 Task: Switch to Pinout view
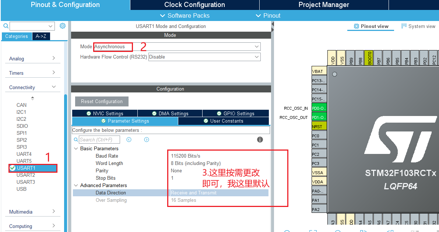[371, 26]
